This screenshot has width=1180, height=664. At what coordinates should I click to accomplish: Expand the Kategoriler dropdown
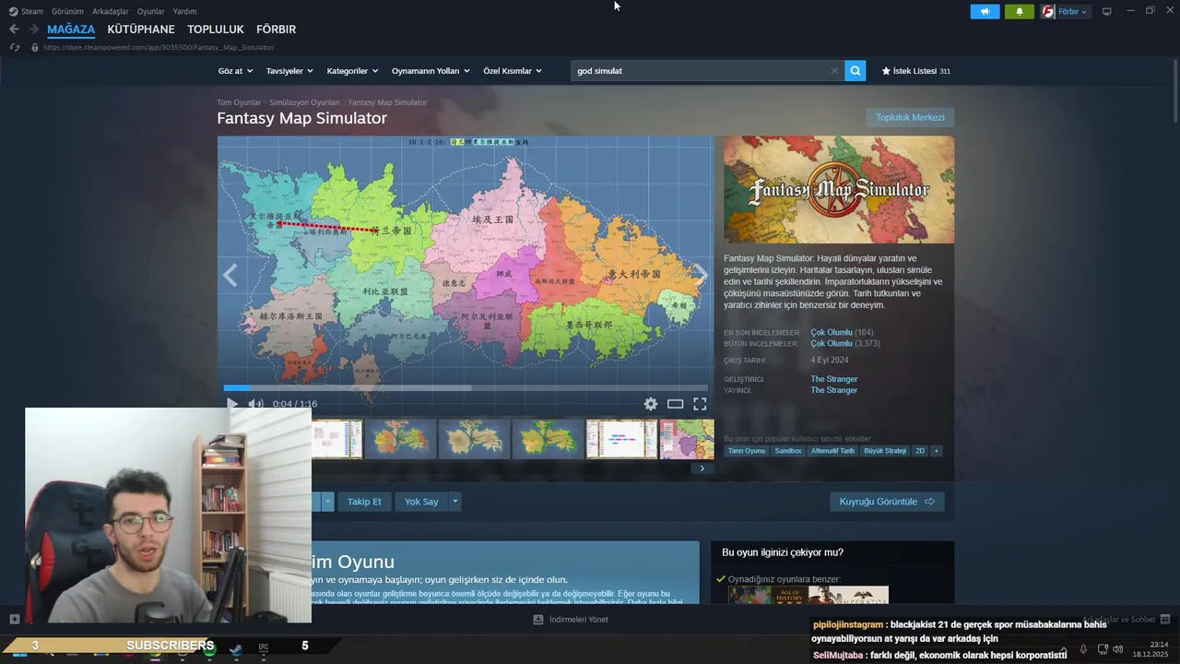[x=352, y=71]
